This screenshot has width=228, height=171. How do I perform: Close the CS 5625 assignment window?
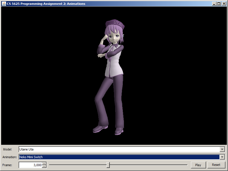click(223, 4)
